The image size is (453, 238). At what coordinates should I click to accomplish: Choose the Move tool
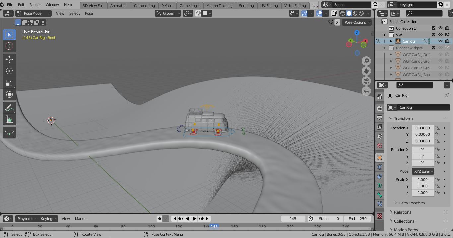[9, 59]
